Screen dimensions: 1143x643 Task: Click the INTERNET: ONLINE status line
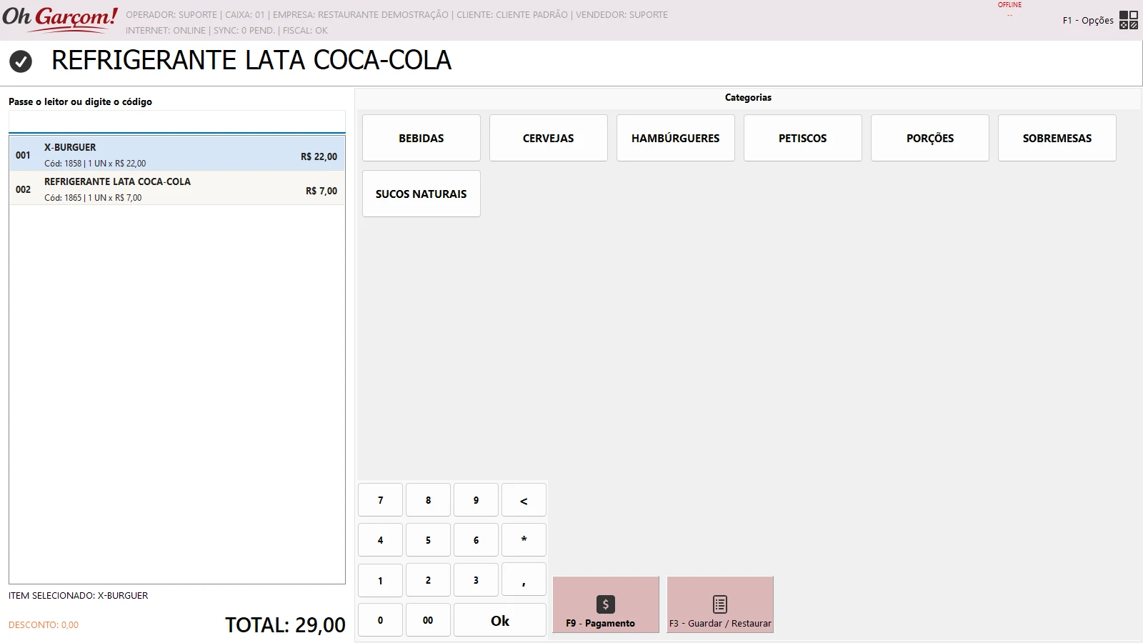click(x=226, y=31)
